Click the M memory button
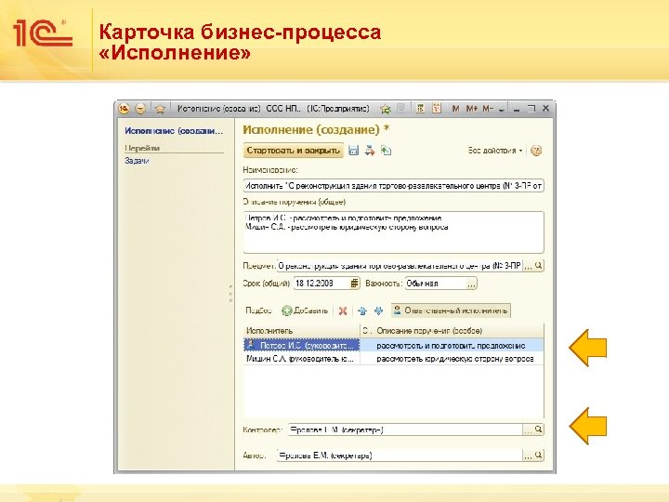The height and width of the screenshot is (502, 669). pos(455,109)
